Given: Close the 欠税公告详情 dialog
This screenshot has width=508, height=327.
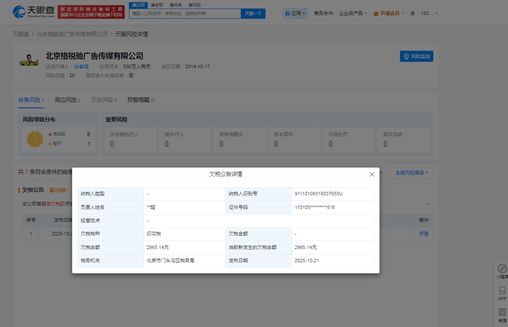Looking at the screenshot, I should tap(372, 174).
